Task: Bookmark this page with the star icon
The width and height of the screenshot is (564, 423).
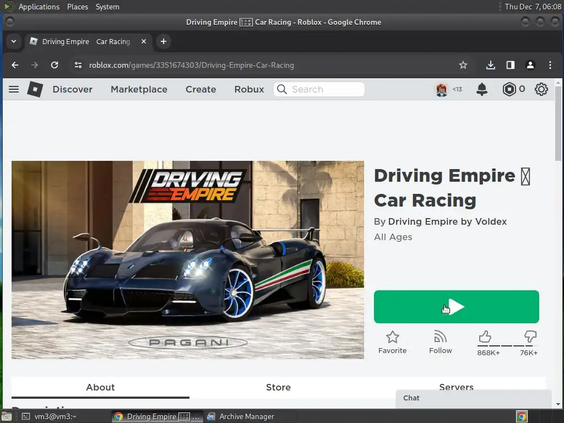Action: click(463, 65)
